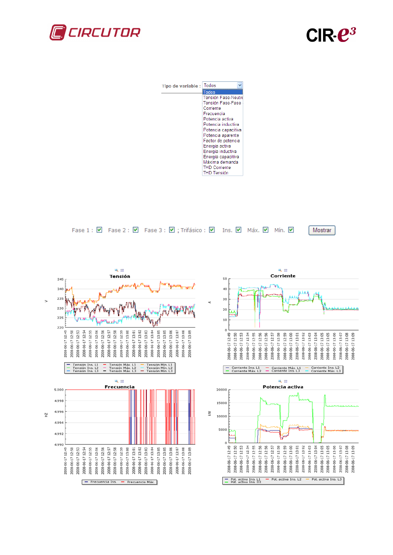Click legend entry 'Tensión Ins. L1'
This screenshot has width=393, height=555.
[x=82, y=365]
